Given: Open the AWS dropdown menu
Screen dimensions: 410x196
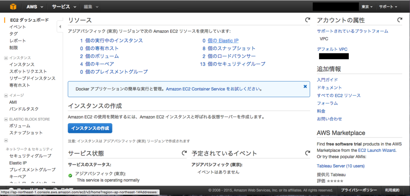Looking at the screenshot, I should (35, 7).
